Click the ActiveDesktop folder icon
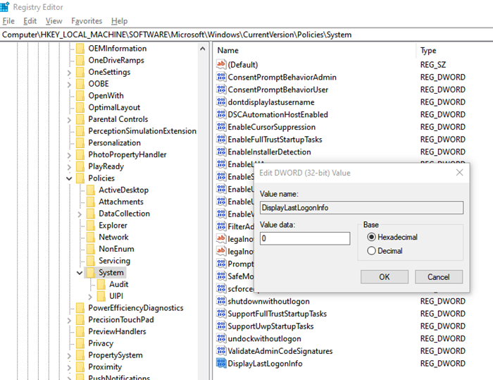 [91, 190]
